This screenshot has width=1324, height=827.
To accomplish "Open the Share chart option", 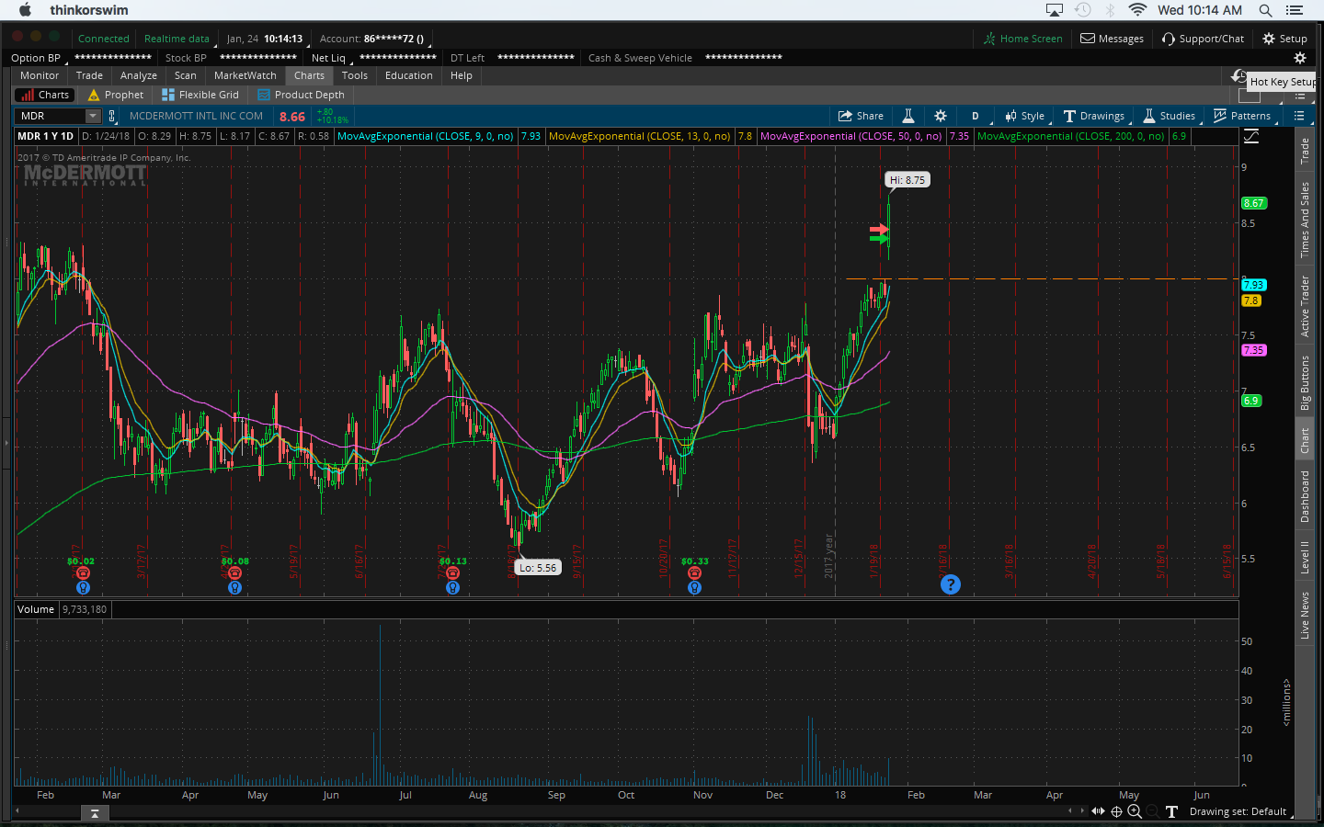I will (861, 116).
